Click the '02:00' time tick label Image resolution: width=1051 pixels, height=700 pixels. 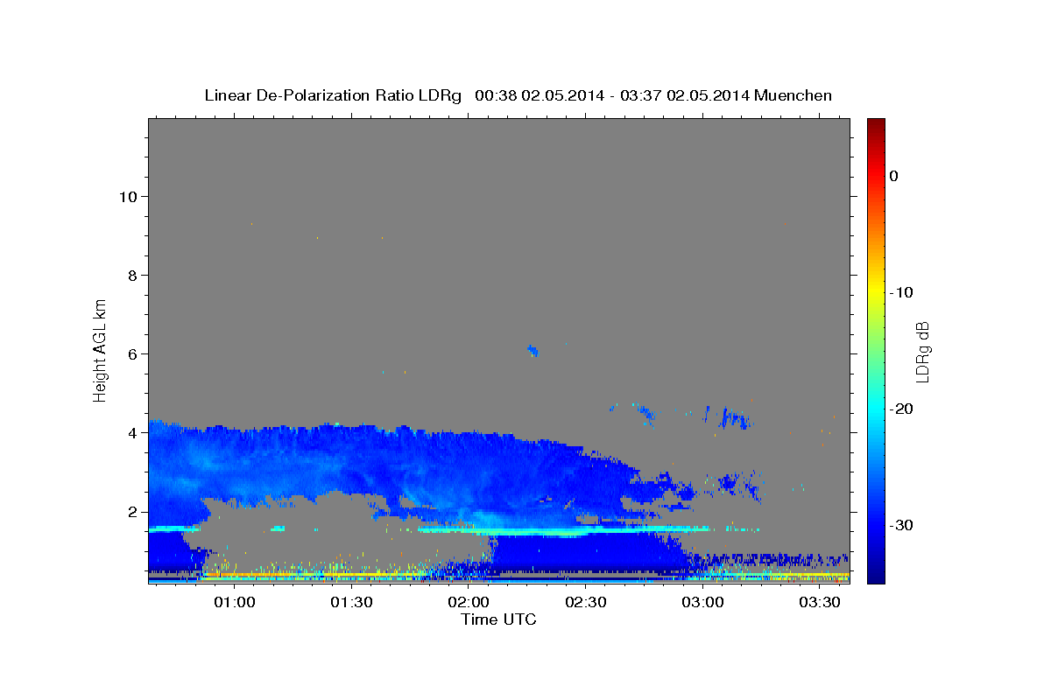469,603
